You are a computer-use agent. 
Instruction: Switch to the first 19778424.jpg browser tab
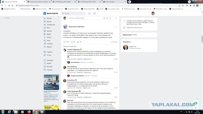coord(64,2)
